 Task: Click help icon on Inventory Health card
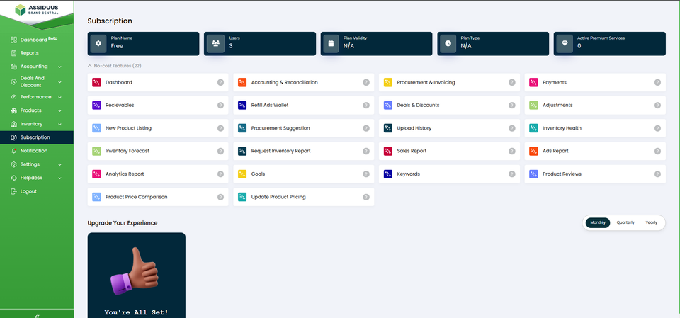tap(657, 128)
